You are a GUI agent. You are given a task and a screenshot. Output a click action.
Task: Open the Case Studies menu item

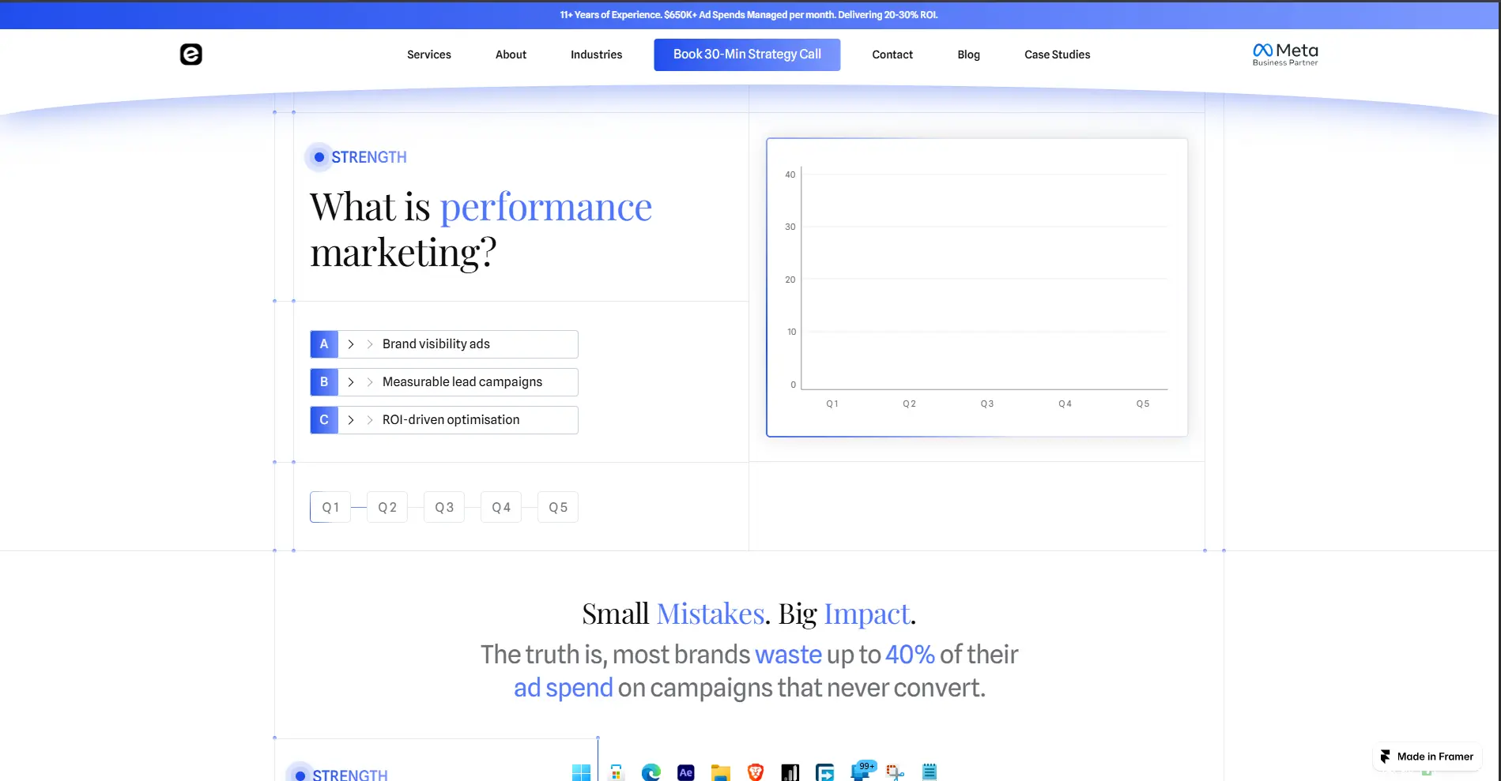pyautogui.click(x=1057, y=54)
